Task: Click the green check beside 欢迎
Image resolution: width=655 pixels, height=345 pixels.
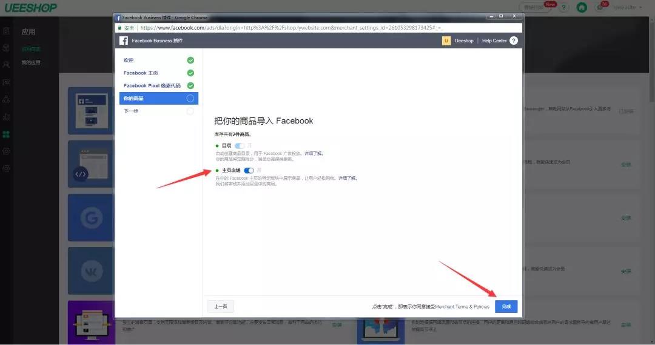Action: pos(190,61)
